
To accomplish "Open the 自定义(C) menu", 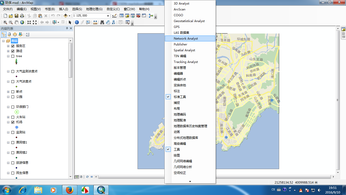I will [113, 9].
